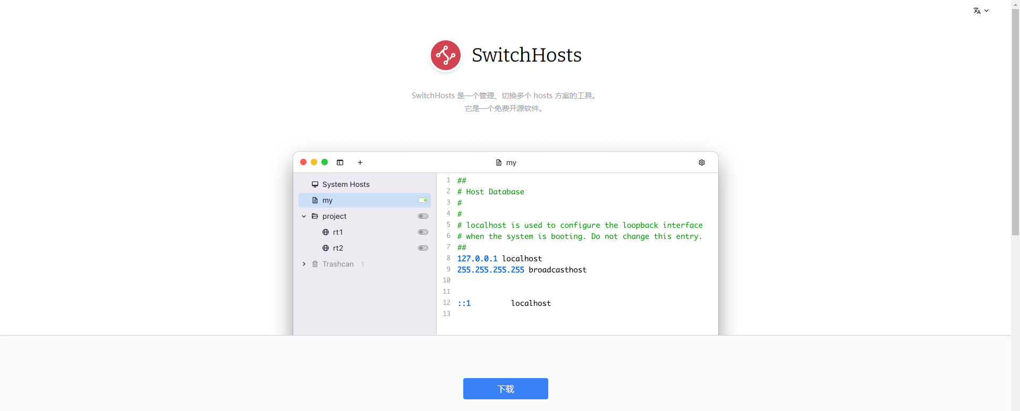Click the globe icon of rt2

click(x=326, y=248)
